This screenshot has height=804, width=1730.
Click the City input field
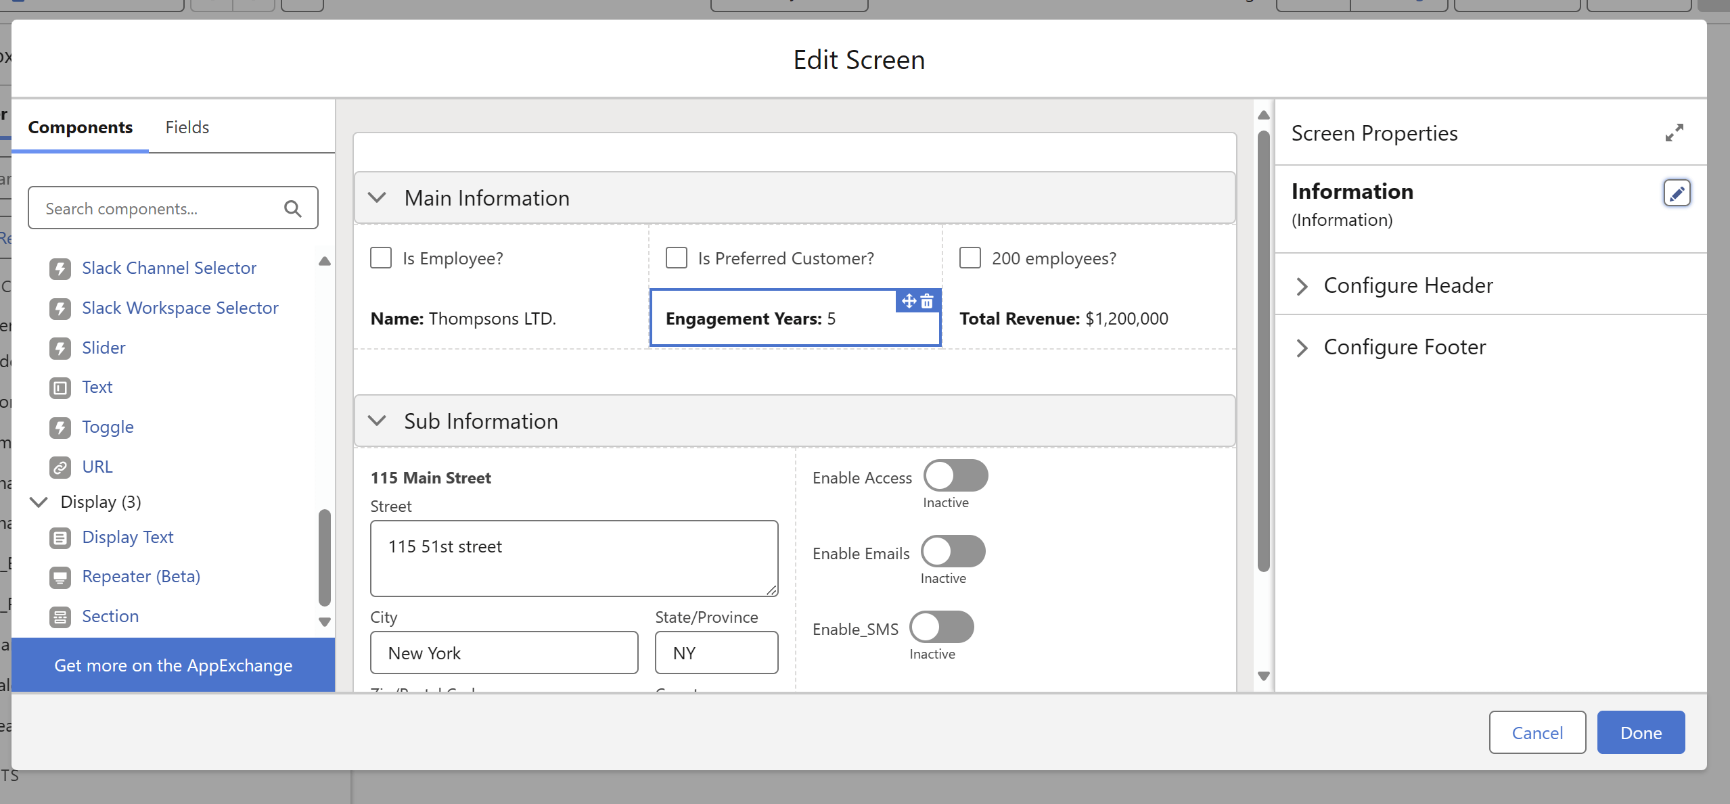coord(504,653)
